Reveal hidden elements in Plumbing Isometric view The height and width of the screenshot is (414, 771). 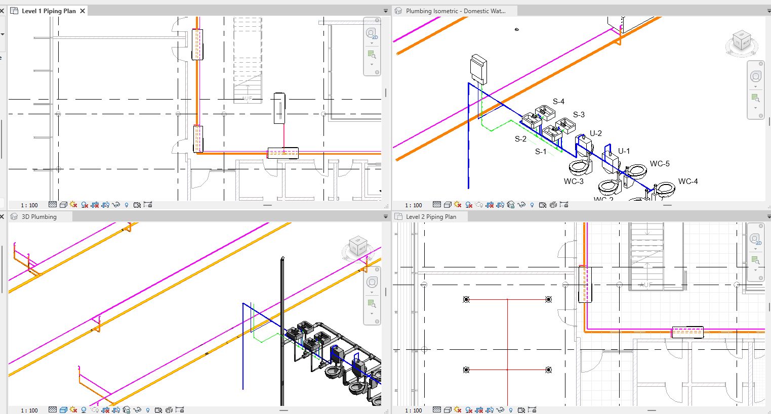pyautogui.click(x=532, y=205)
